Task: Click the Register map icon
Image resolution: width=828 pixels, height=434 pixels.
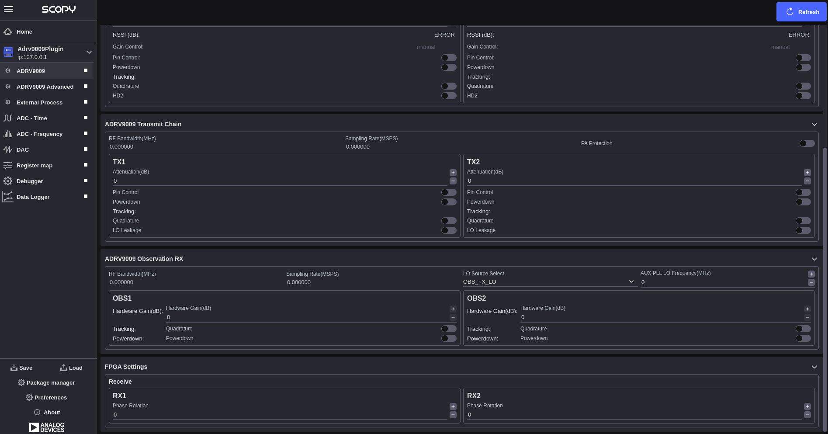Action: [x=8, y=165]
